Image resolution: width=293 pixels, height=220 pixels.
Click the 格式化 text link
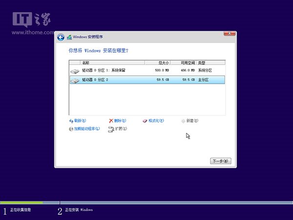156,120
